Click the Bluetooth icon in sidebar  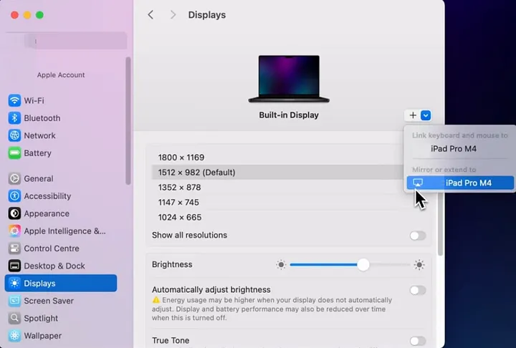click(x=14, y=117)
